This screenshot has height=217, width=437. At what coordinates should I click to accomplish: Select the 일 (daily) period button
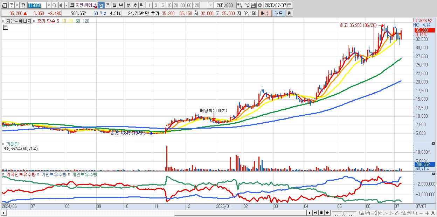coord(101,5)
